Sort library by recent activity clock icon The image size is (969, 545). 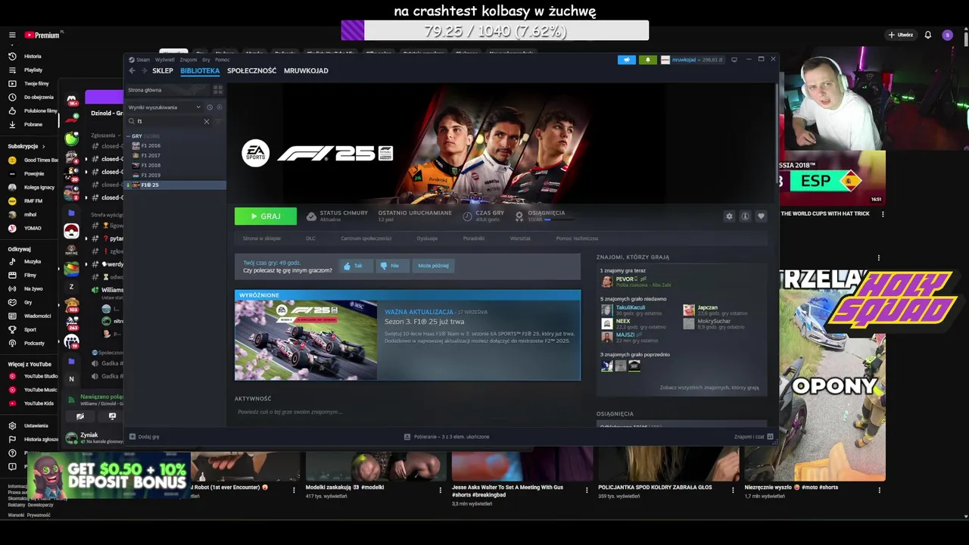click(210, 107)
